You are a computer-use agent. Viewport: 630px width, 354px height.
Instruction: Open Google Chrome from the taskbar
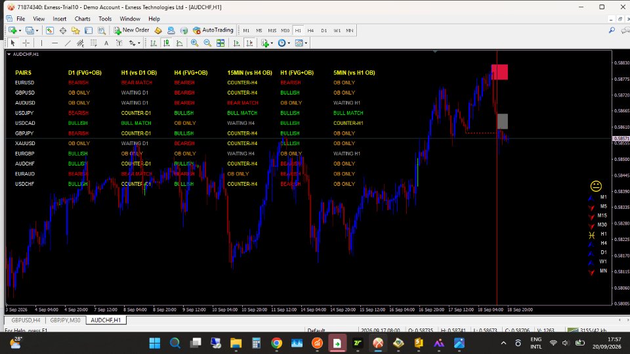tap(276, 343)
